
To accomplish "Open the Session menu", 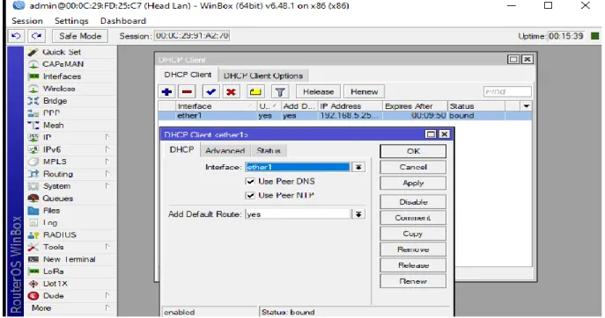I will tap(27, 21).
